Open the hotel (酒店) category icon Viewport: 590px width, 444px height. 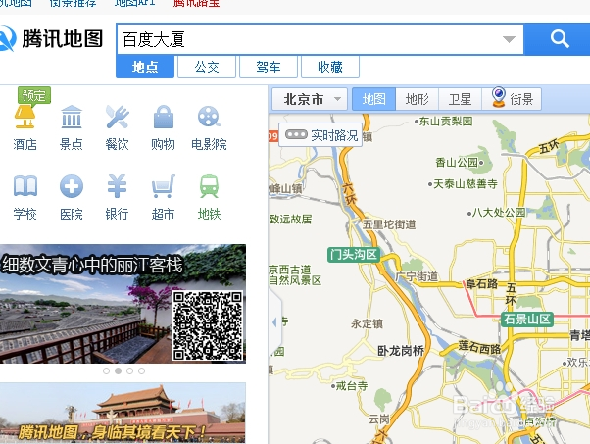pyautogui.click(x=25, y=117)
